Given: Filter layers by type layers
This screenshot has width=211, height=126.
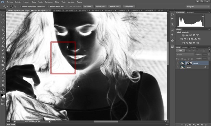Looking at the screenshot, I should (197, 51).
